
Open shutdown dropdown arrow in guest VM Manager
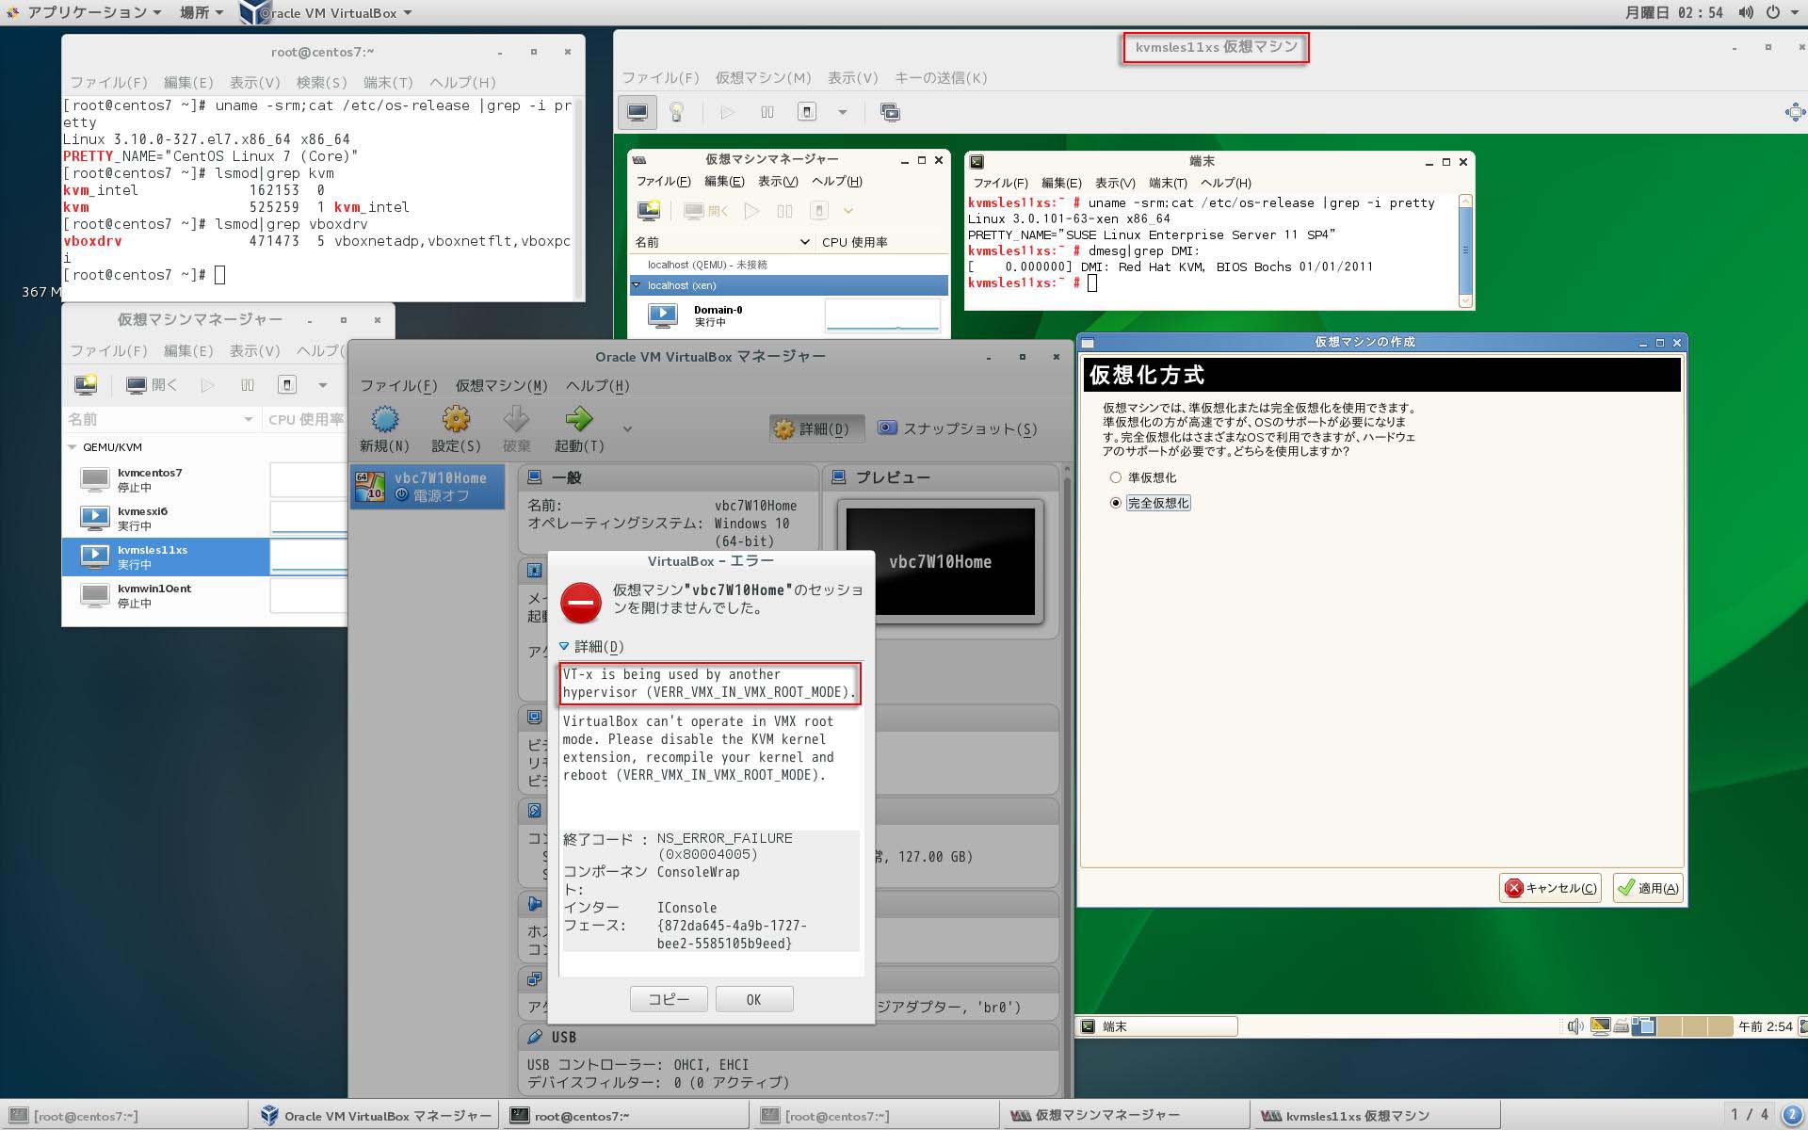tap(848, 211)
